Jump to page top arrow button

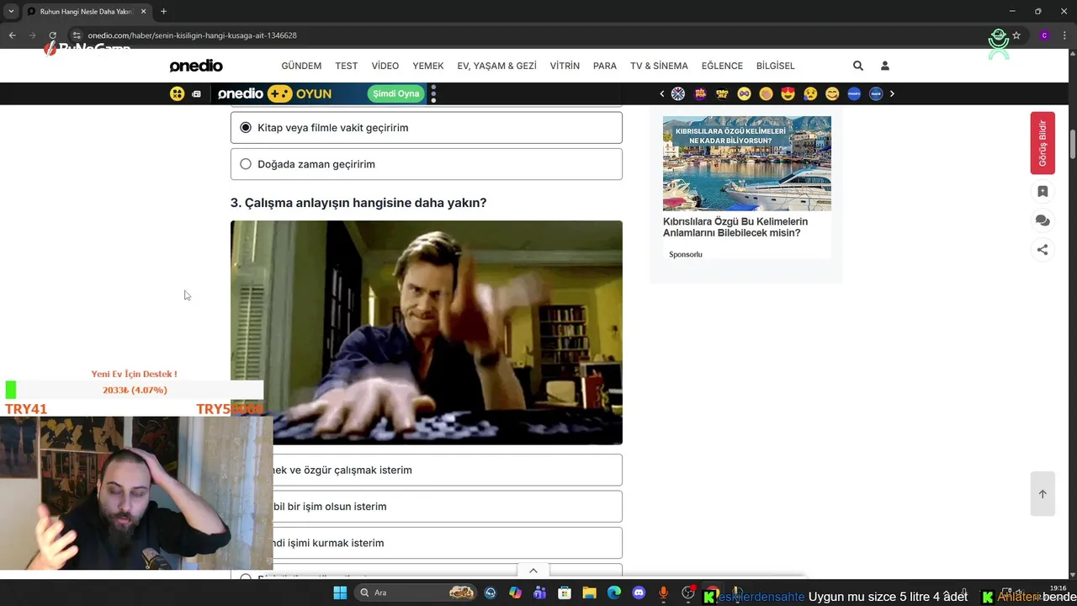(x=1043, y=494)
